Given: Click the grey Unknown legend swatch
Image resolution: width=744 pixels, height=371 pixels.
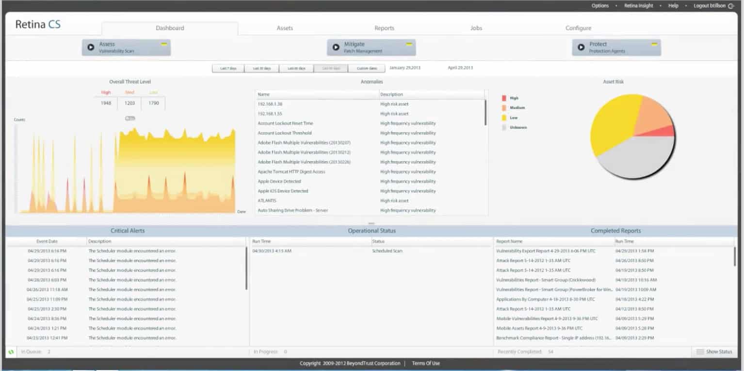Looking at the screenshot, I should click(504, 127).
